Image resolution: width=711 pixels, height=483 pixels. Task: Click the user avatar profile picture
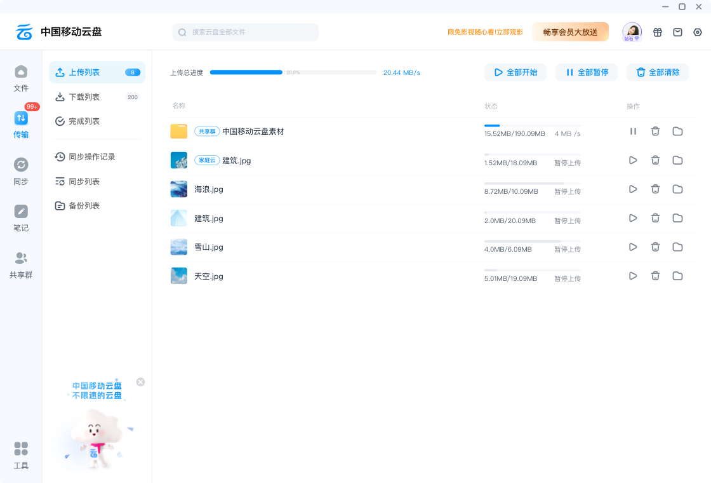tap(632, 31)
